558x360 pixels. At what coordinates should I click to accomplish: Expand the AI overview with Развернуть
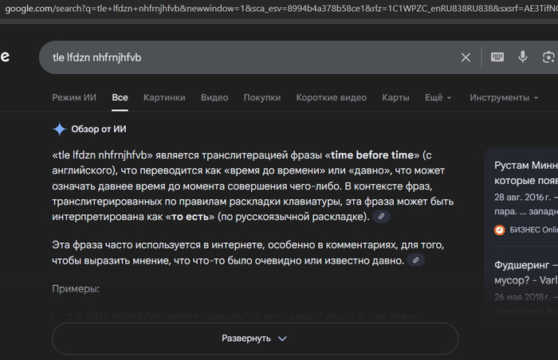tap(254, 338)
